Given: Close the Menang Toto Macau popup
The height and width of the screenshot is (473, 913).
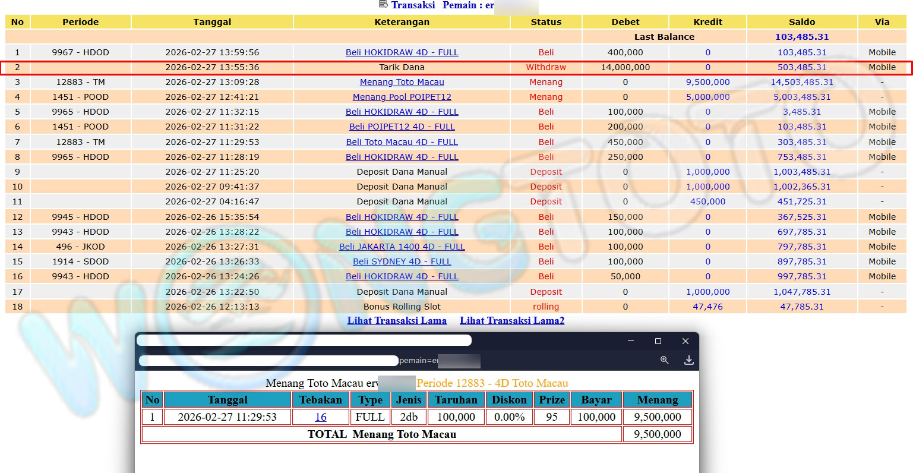Looking at the screenshot, I should pyautogui.click(x=685, y=341).
